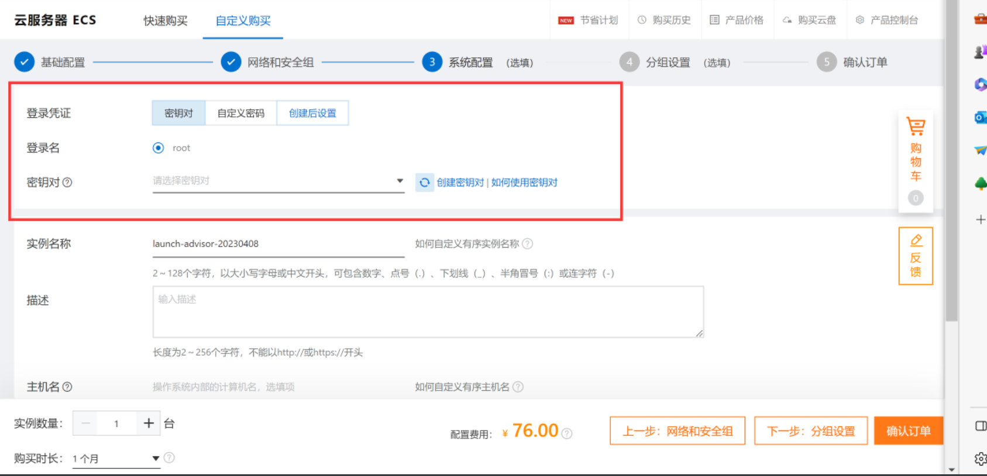The height and width of the screenshot is (476, 987).
Task: Choose 创建后设置 as login credential
Action: tap(312, 113)
